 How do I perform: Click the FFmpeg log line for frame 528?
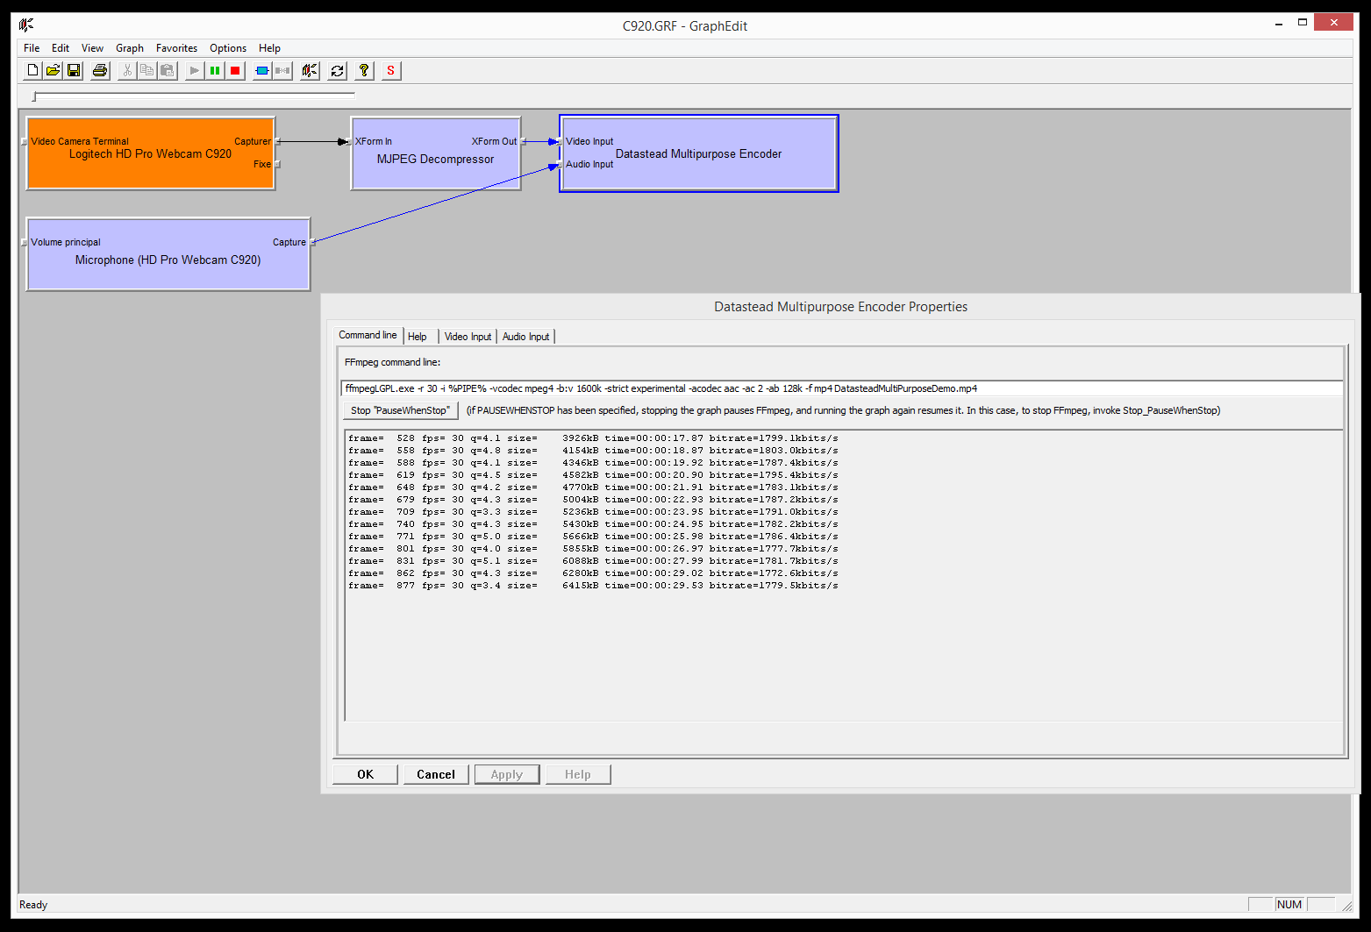coord(593,438)
